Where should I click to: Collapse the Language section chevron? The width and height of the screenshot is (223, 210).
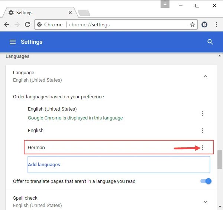206,76
